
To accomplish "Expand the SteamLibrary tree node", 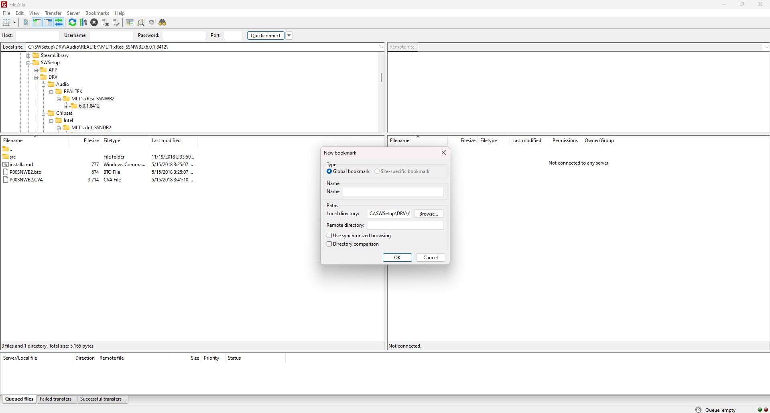I will [x=28, y=56].
